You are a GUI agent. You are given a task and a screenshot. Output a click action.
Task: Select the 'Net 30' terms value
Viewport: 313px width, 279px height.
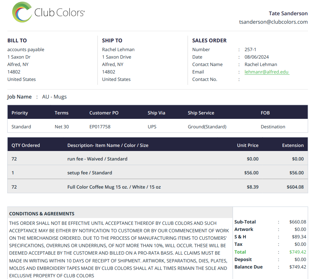click(x=62, y=127)
